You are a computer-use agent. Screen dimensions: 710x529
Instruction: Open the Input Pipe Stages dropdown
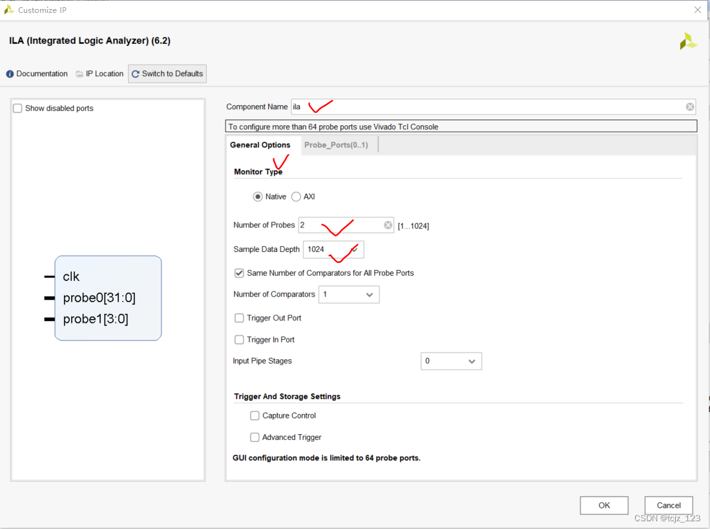tap(451, 361)
